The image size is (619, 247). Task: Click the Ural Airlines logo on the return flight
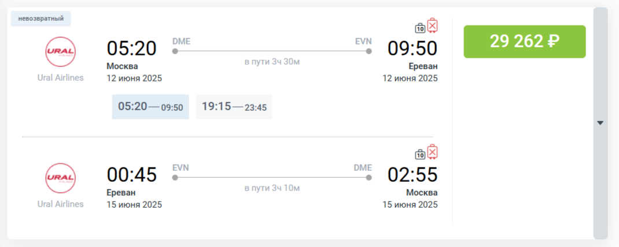[60, 178]
